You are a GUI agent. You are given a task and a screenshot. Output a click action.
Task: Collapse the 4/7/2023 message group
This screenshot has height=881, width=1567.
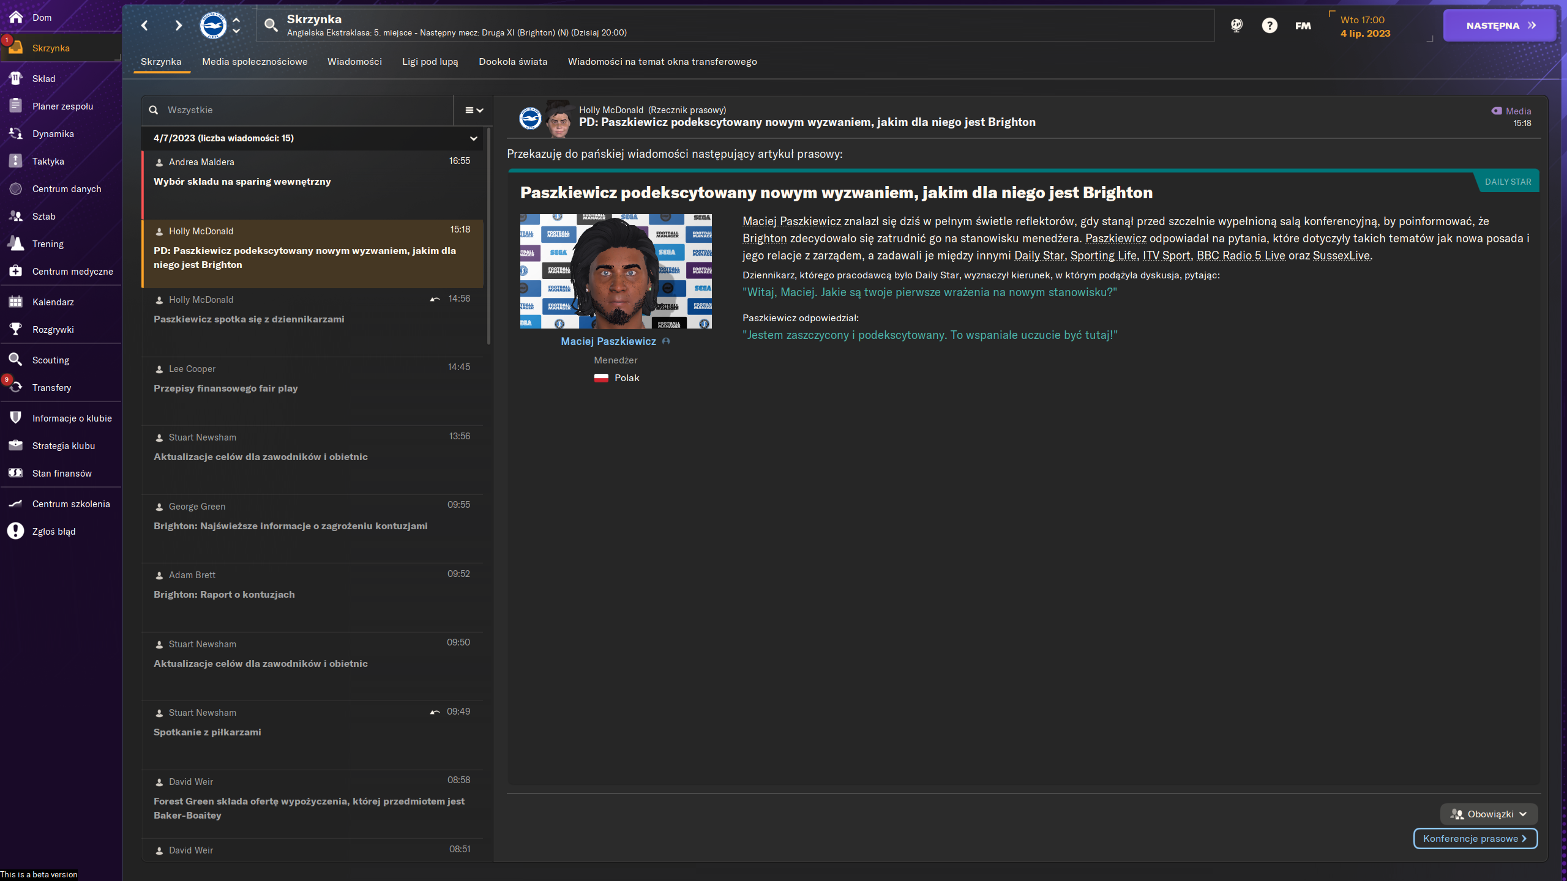[x=473, y=138]
